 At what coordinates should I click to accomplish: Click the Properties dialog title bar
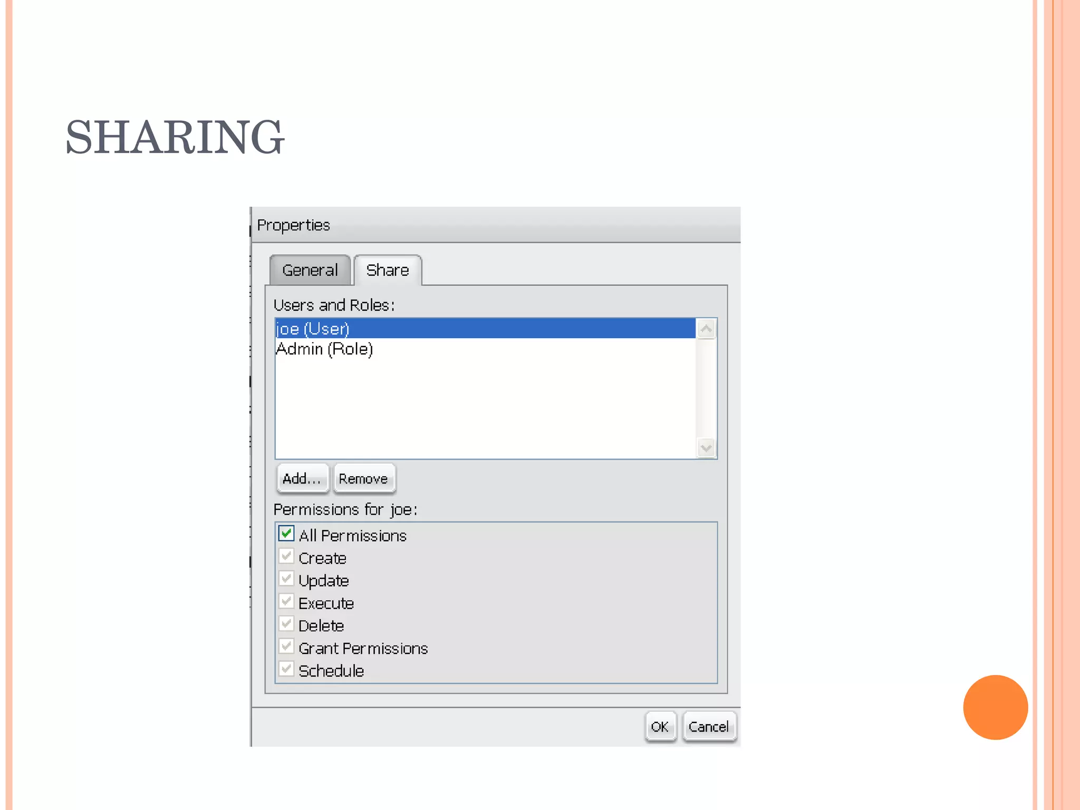click(496, 225)
